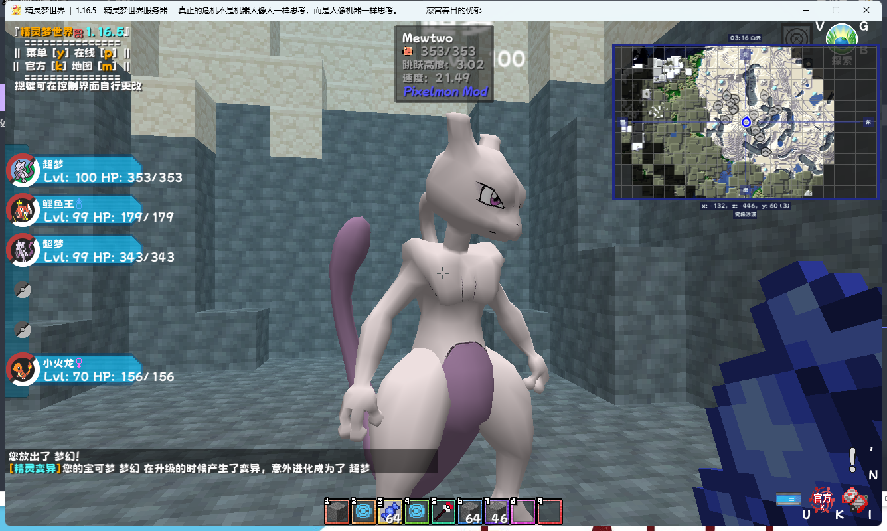Click the 西 west marker on minimap
The image size is (887, 531).
(x=623, y=122)
